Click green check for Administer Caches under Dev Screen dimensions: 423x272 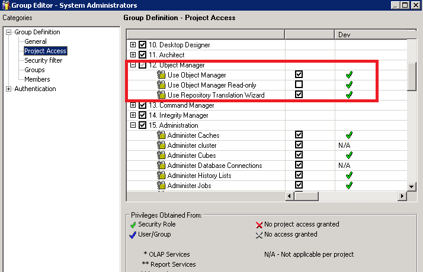click(349, 135)
